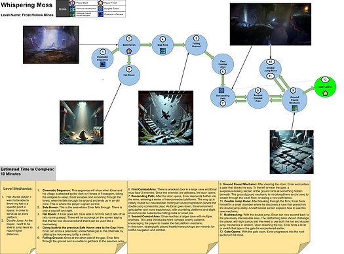Screen dimensions: 344x254
Task: Click the 'Player Finish' legend label
Action: 111,3
